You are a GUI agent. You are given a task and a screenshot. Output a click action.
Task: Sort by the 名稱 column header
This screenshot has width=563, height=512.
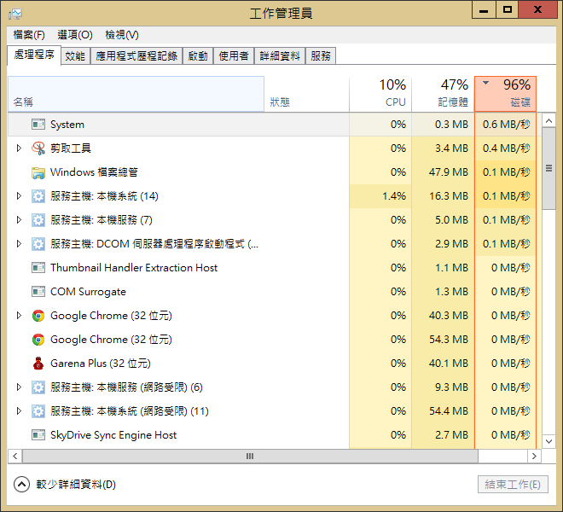(x=136, y=94)
